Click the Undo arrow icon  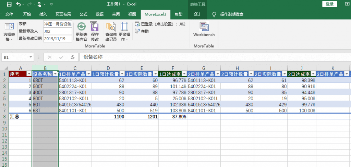tap(18, 4)
